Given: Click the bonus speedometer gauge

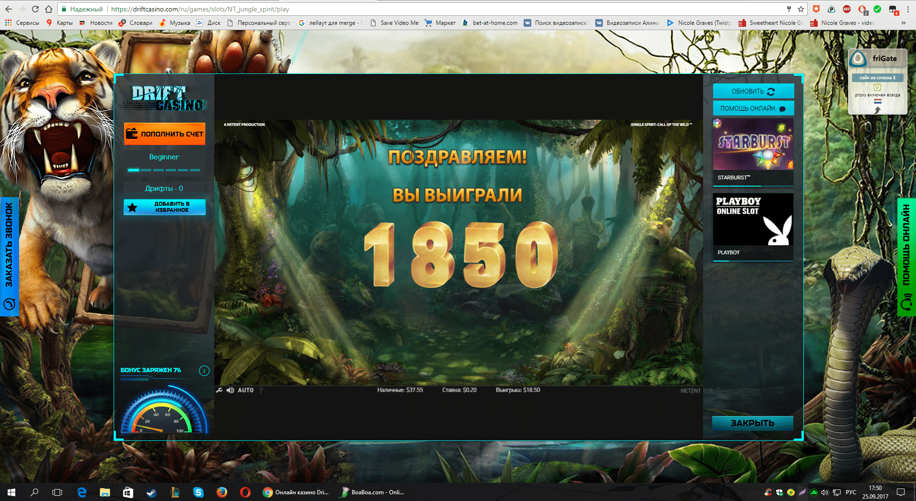Looking at the screenshot, I should point(164,410).
